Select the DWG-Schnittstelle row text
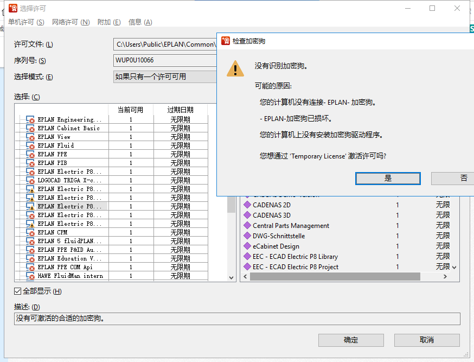 (x=279, y=236)
